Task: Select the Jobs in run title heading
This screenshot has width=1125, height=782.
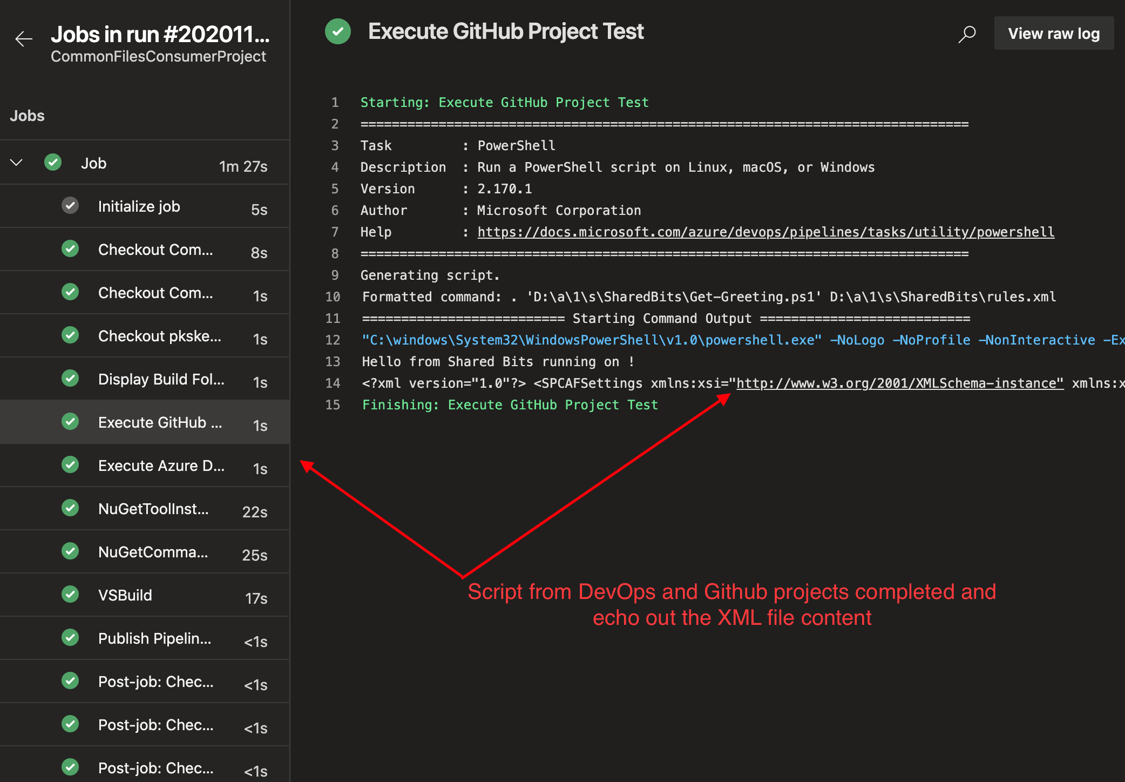Action: click(x=160, y=34)
